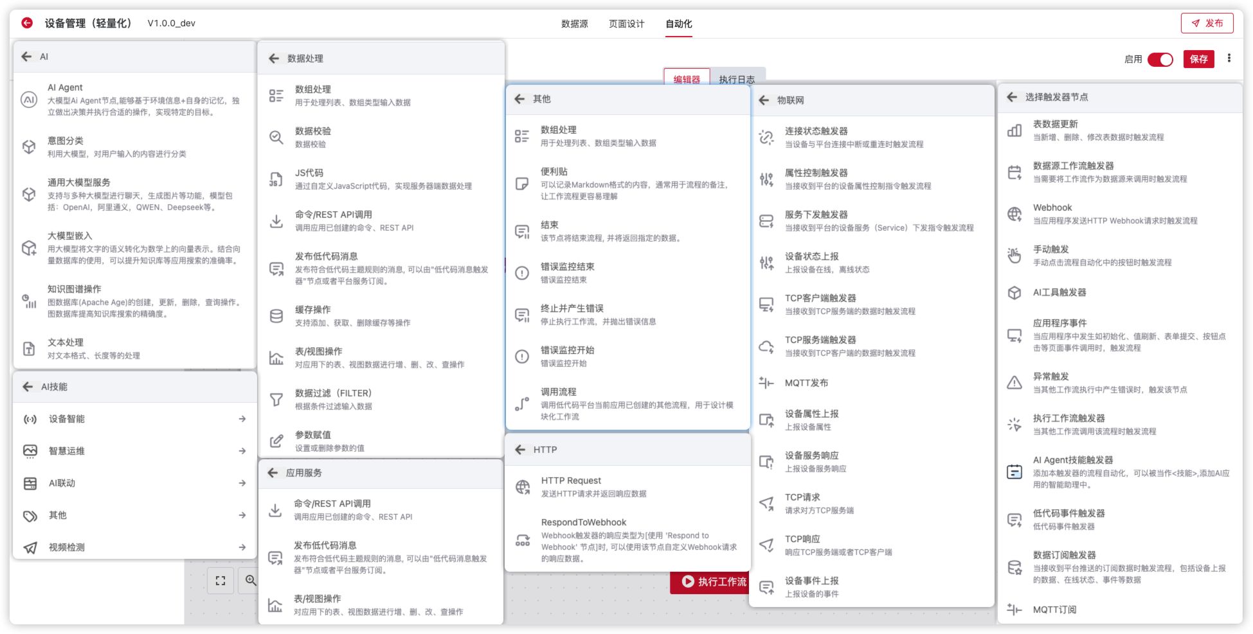Switch to the 页面设计 tab

pos(626,24)
